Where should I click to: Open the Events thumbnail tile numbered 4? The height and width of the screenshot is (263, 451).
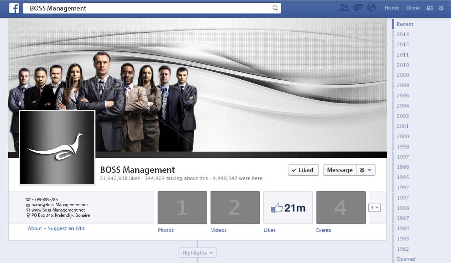(341, 207)
